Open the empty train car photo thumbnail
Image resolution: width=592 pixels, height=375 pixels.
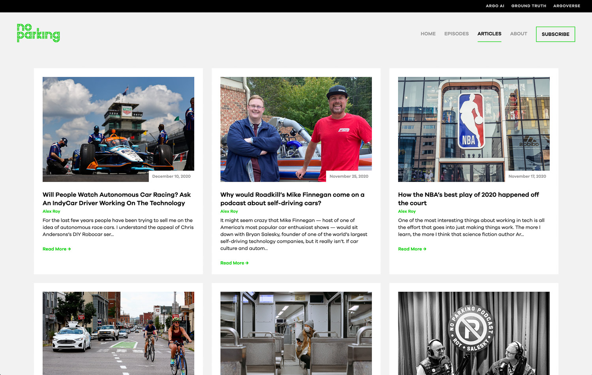(x=296, y=333)
